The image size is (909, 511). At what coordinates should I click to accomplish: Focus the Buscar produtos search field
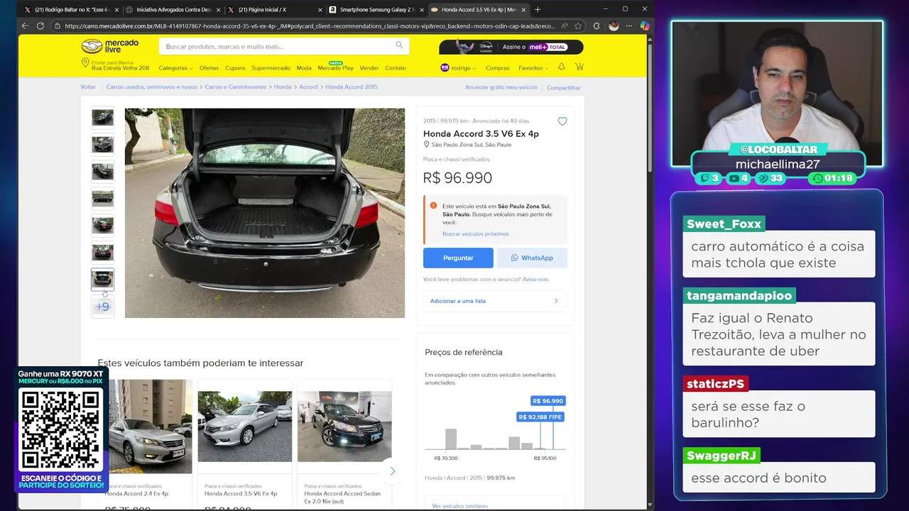[284, 46]
